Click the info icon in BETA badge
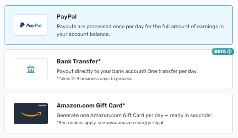 coord(230,52)
